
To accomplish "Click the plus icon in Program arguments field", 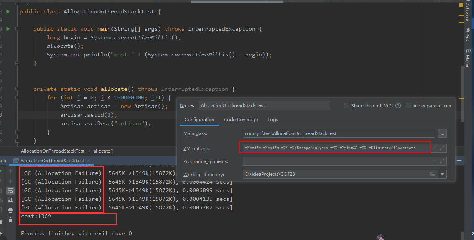I will (435, 161).
